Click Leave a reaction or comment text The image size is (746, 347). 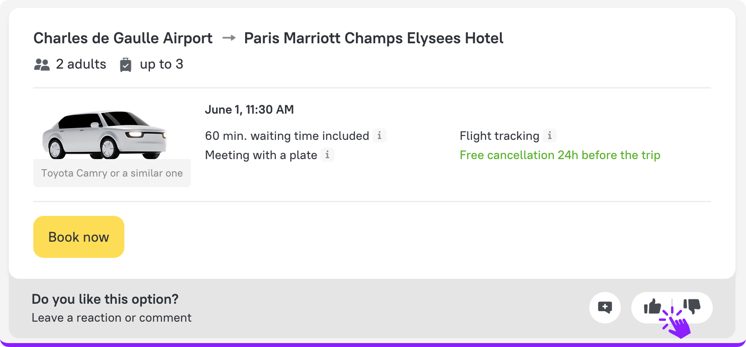click(112, 318)
